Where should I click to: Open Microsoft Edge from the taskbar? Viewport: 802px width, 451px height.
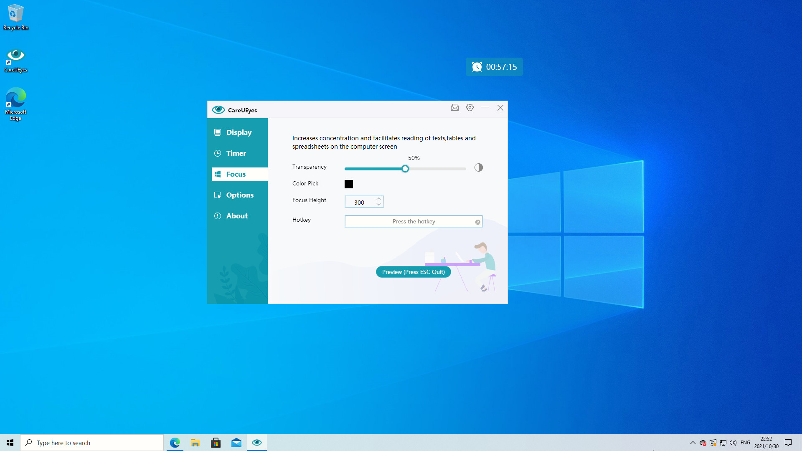175,442
